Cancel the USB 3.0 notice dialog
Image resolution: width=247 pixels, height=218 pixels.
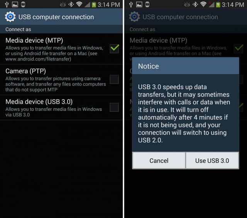159,161
